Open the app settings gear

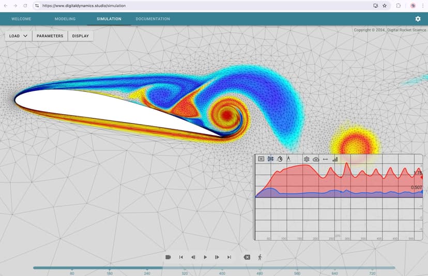tap(418, 19)
